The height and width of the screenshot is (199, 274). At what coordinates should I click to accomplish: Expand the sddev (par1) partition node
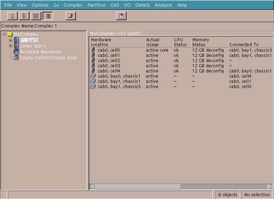(x=10, y=46)
